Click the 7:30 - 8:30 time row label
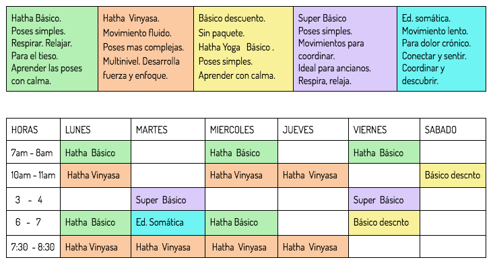 coord(33,246)
